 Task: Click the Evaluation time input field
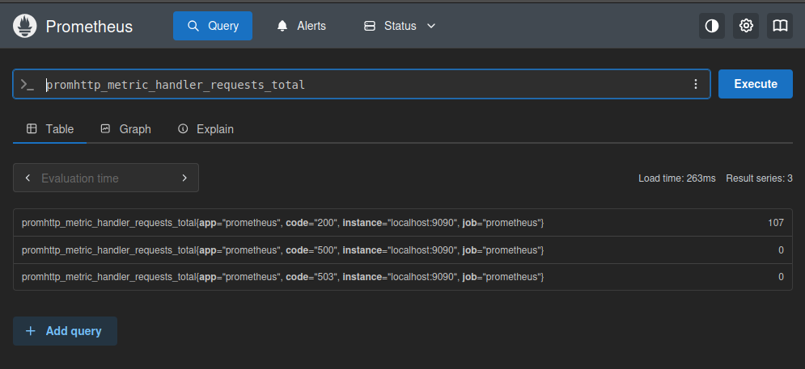point(105,178)
